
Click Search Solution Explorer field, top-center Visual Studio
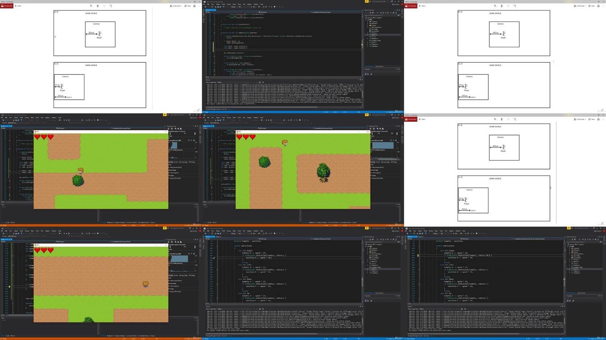(x=382, y=15)
